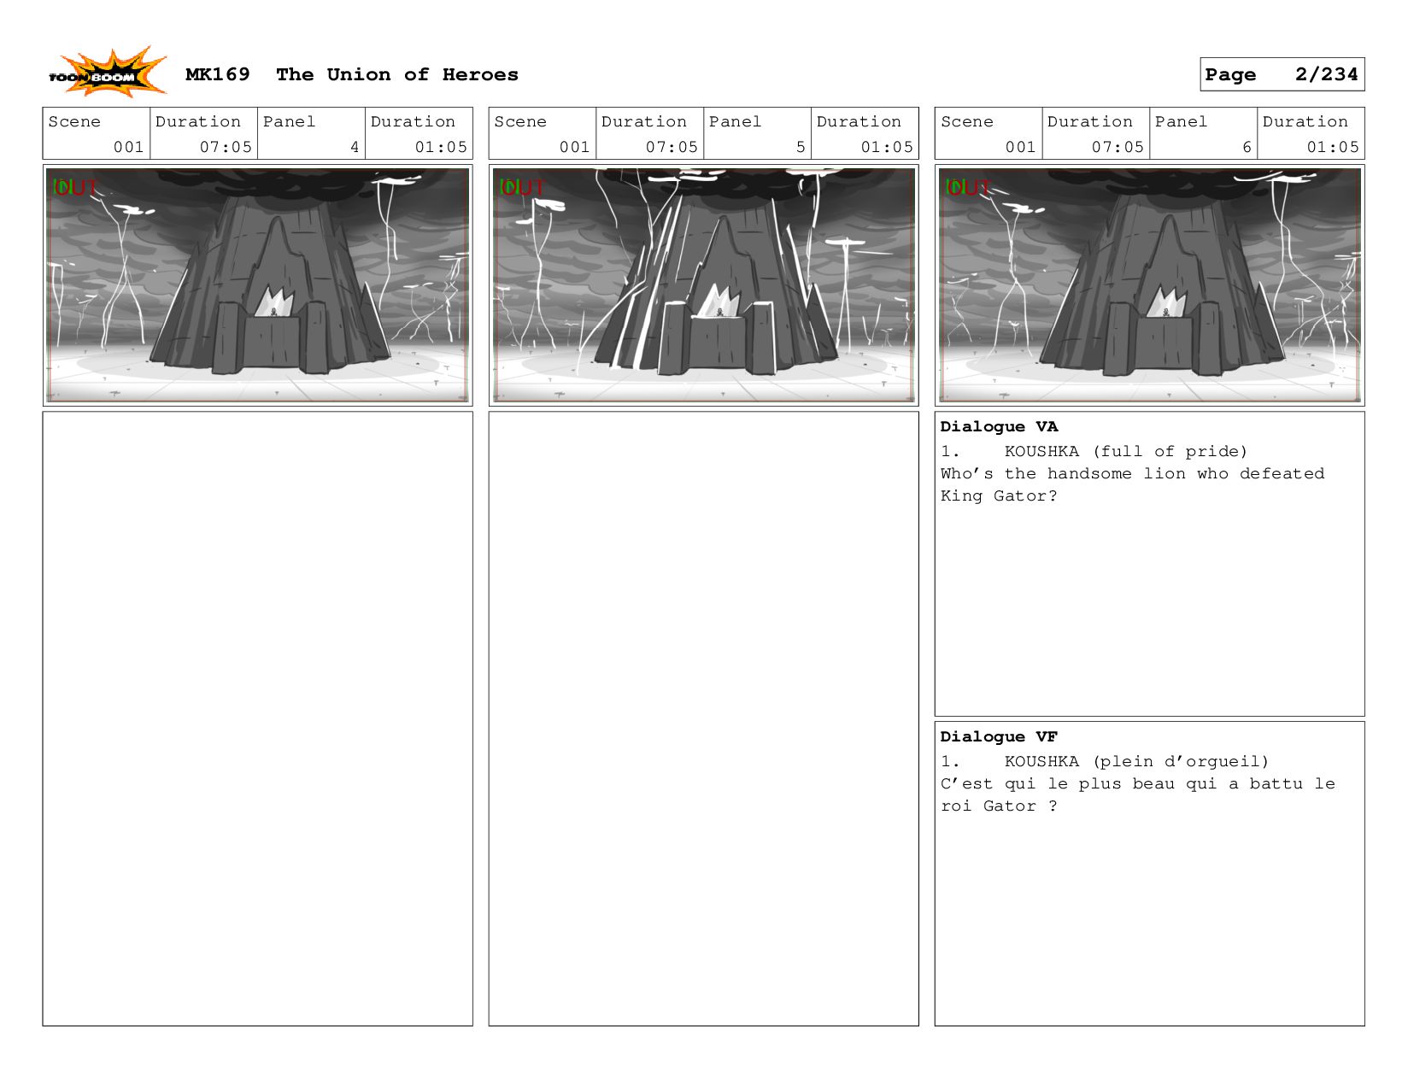Click panel 5's scene number 001
The width and height of the screenshot is (1408, 1090).
(x=574, y=147)
